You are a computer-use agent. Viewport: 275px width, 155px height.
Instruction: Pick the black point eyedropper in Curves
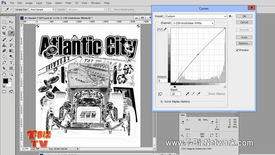coord(187,94)
